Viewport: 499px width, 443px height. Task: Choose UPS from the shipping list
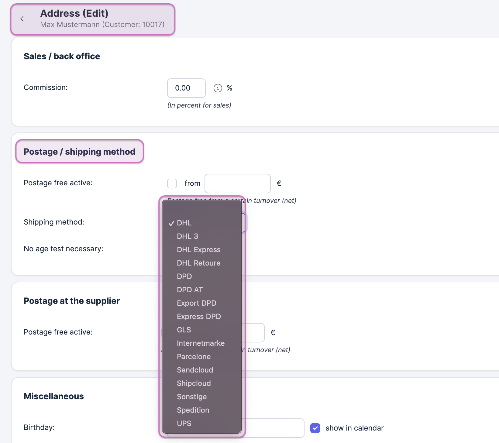[x=184, y=424]
